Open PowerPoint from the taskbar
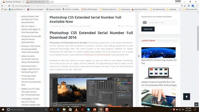This screenshot has height=112, width=199. coord(95,110)
